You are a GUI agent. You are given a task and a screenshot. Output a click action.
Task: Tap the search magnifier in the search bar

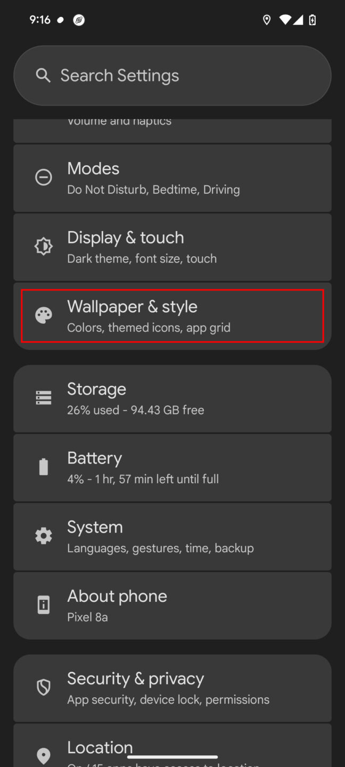pyautogui.click(x=43, y=75)
